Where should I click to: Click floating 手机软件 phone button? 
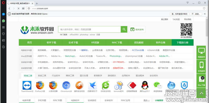click(201, 67)
